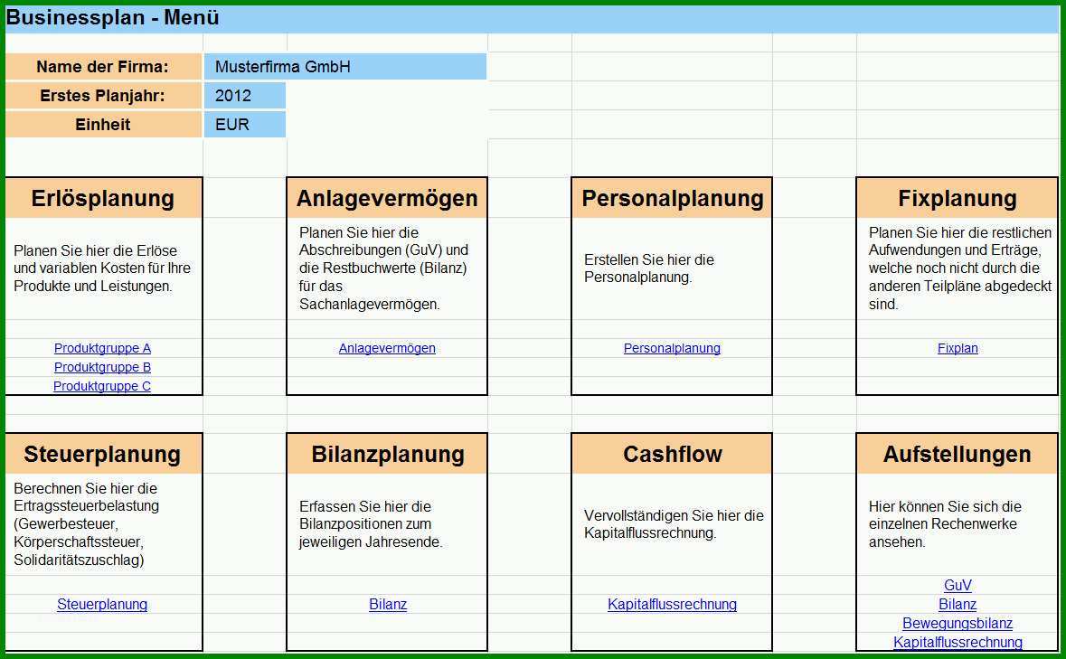Open the Produktgruppe C link
Screen dimensions: 1066x659
[102, 386]
